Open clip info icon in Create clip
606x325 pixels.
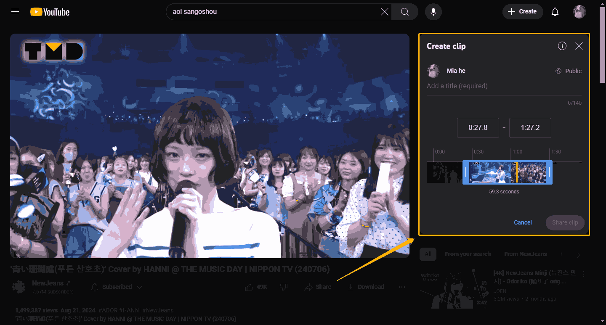tap(562, 46)
